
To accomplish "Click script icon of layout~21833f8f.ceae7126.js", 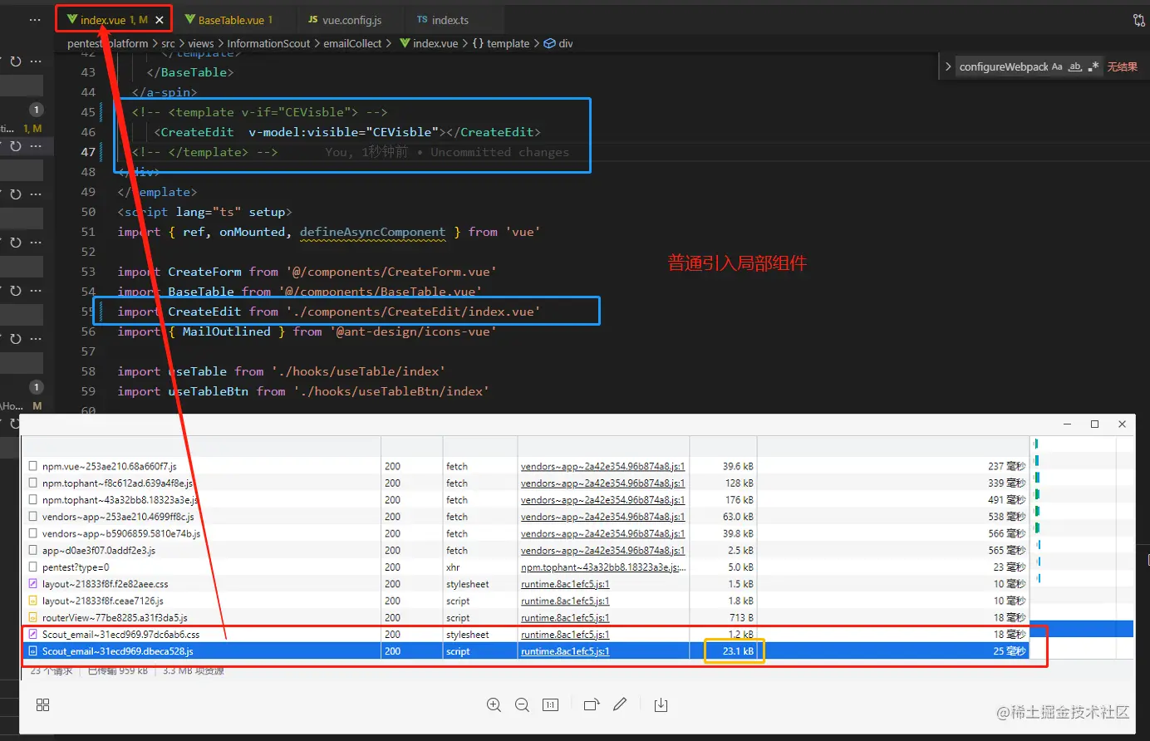I will click(x=33, y=601).
